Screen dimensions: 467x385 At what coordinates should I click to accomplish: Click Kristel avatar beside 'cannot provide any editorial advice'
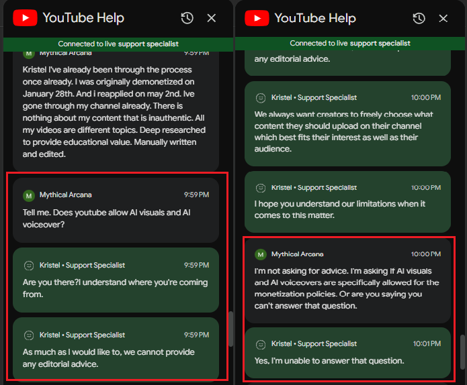point(29,335)
